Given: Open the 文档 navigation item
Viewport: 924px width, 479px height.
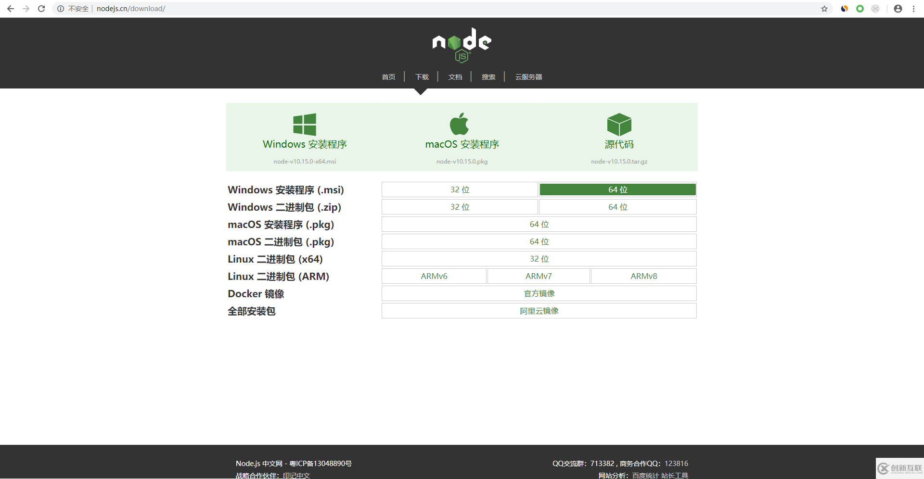Looking at the screenshot, I should coord(455,77).
